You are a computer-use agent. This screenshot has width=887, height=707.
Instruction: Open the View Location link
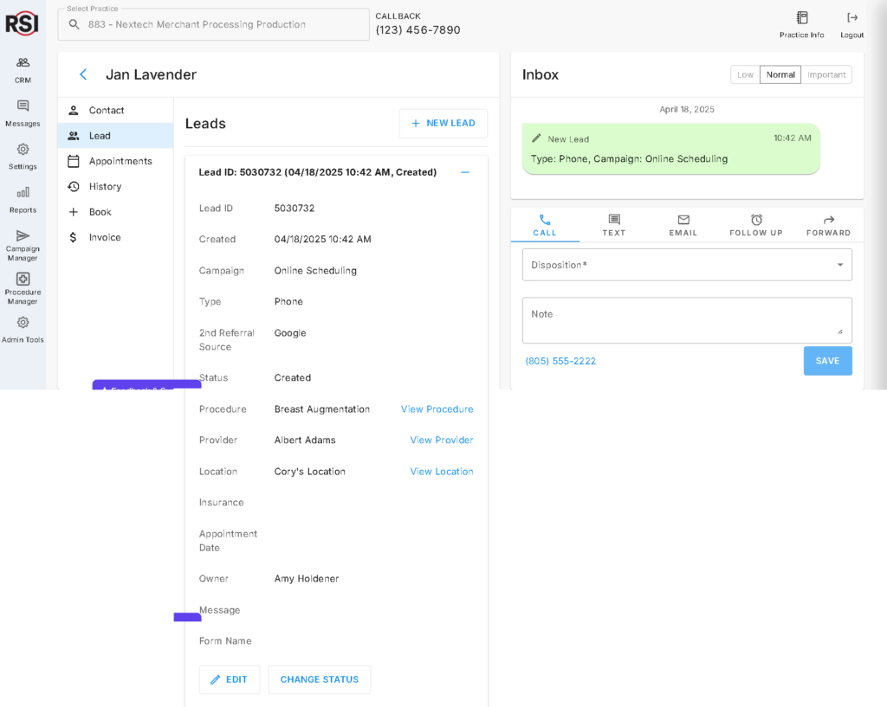[441, 472]
